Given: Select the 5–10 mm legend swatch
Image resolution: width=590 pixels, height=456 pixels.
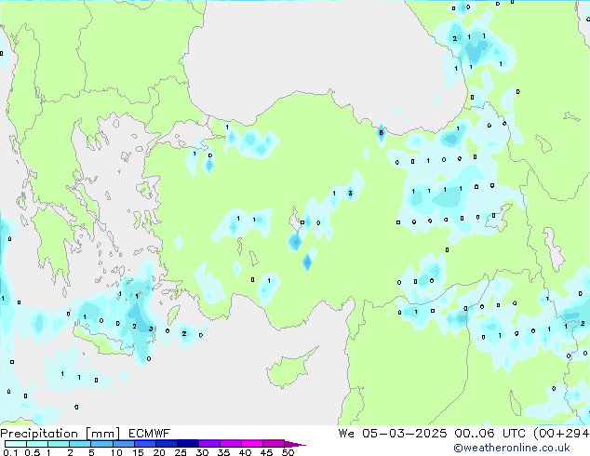Looking at the screenshot, I should click(101, 444).
